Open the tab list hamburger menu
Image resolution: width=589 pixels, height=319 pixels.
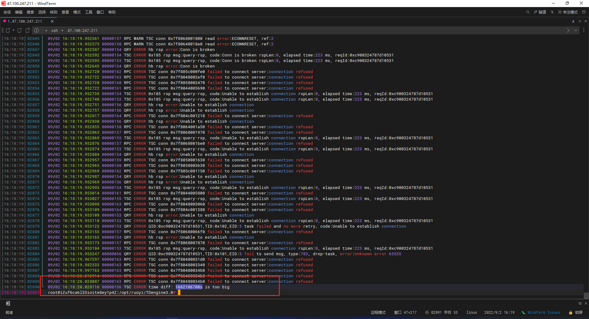586,21
